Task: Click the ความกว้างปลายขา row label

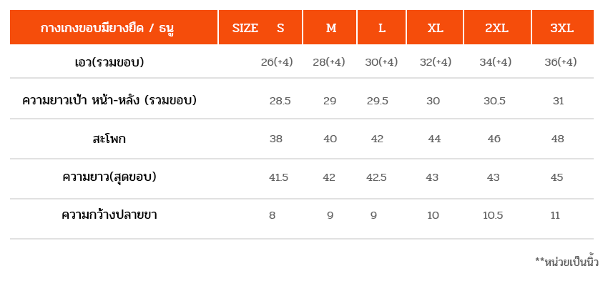Action: (x=109, y=215)
